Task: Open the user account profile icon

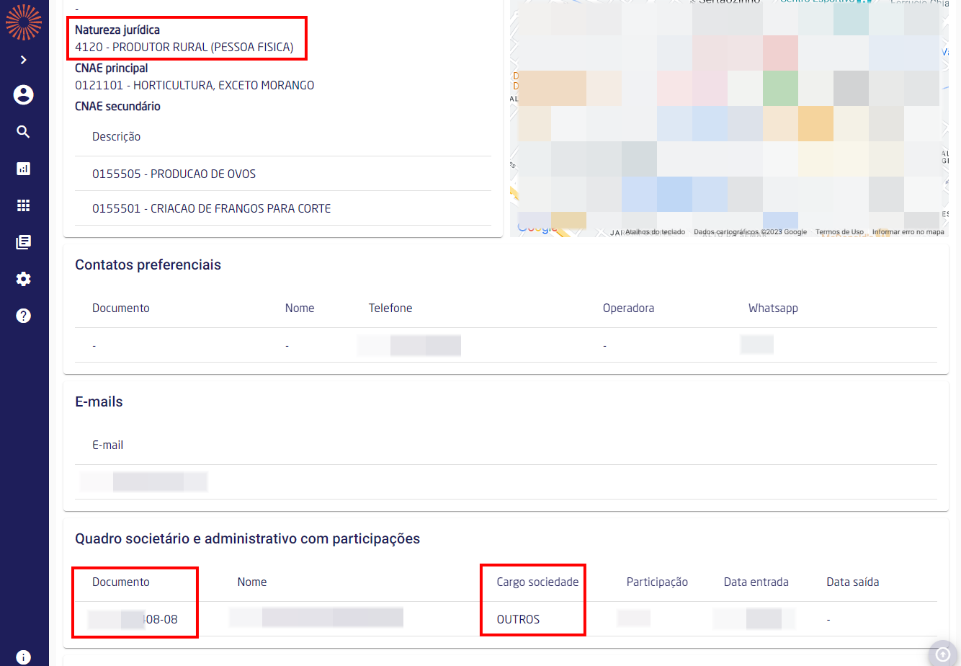Action: pyautogui.click(x=24, y=94)
